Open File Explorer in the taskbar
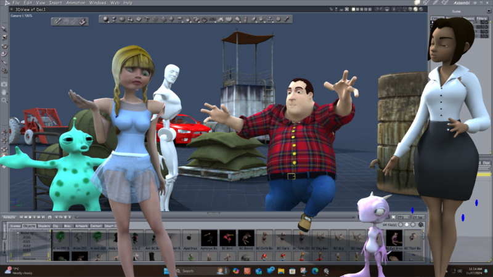The height and width of the screenshot is (277, 493). coord(281,271)
